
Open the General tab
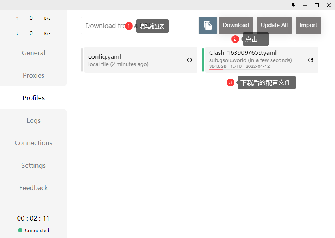click(x=33, y=53)
